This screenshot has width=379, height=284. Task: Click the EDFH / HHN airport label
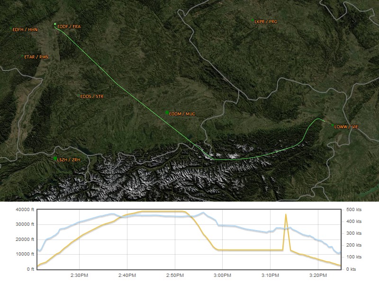click(x=25, y=30)
